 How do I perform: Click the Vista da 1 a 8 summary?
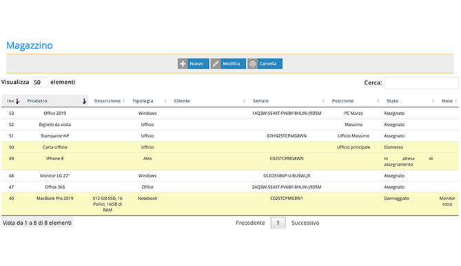click(37, 223)
